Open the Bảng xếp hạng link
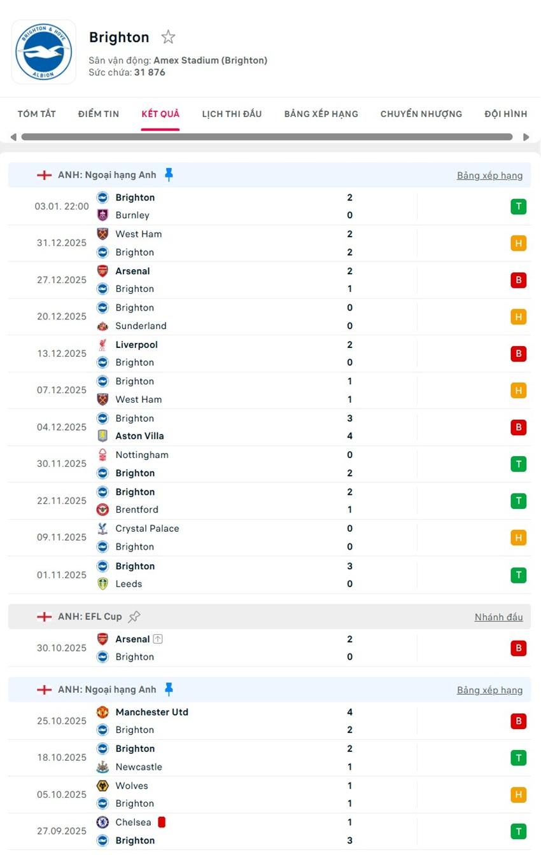 (x=489, y=175)
